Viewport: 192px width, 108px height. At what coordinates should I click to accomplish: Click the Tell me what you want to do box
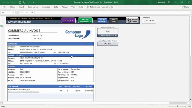point(101,7)
